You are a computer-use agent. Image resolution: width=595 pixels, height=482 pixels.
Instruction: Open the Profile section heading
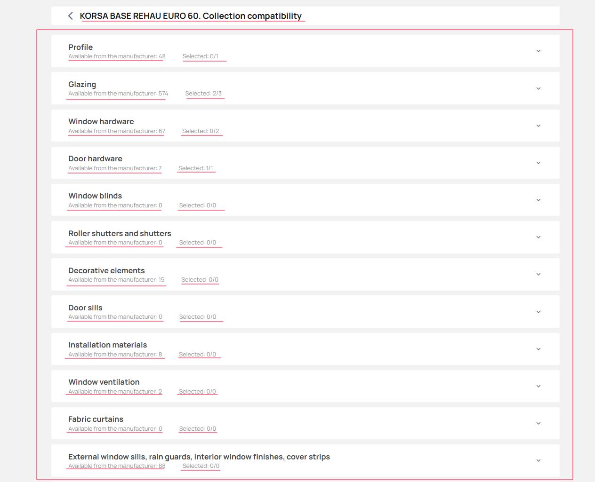[80, 47]
